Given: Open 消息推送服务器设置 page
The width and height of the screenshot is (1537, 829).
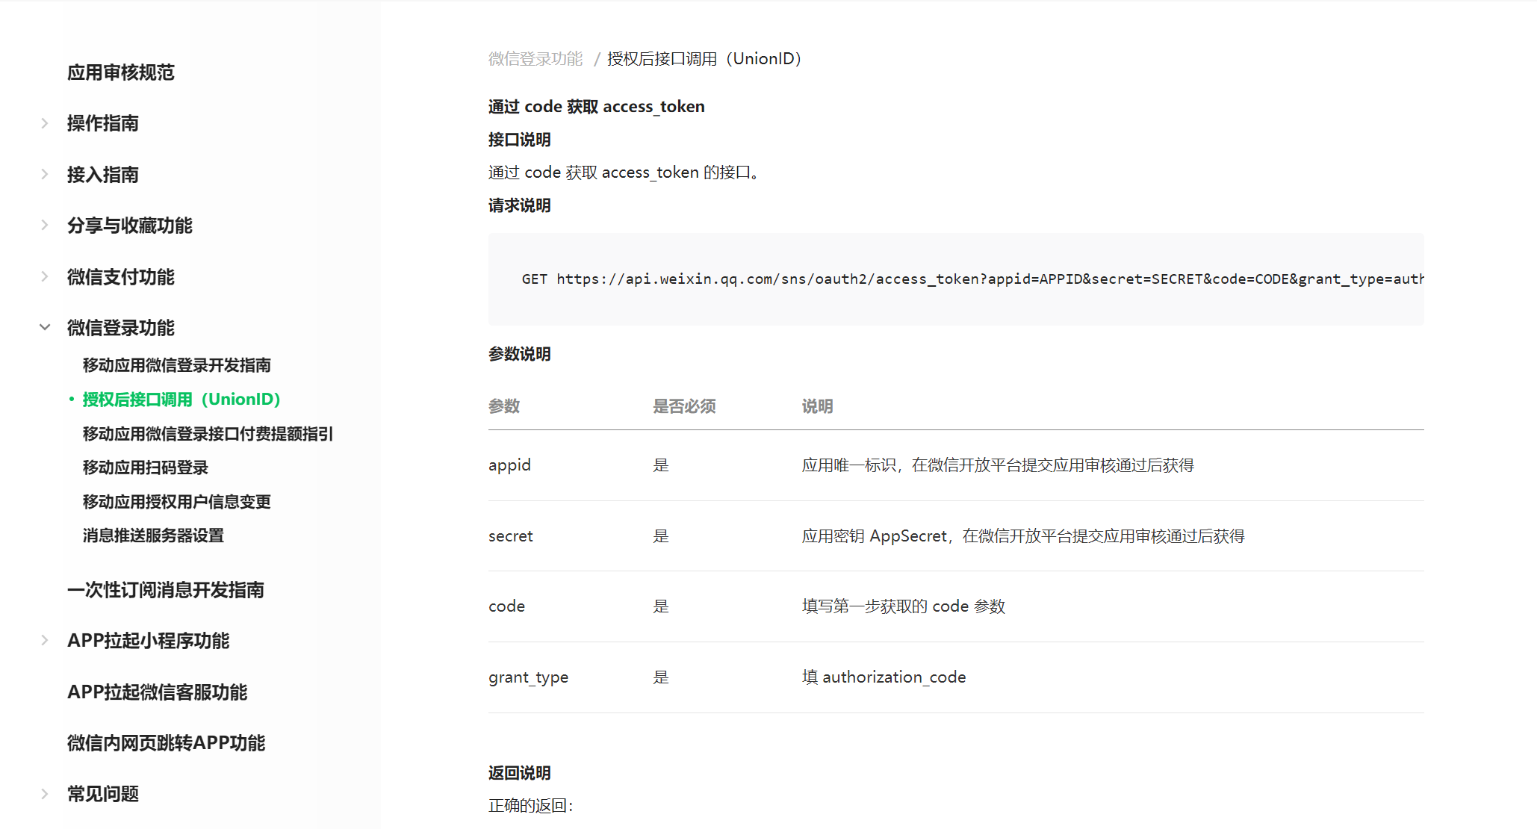Looking at the screenshot, I should (153, 535).
